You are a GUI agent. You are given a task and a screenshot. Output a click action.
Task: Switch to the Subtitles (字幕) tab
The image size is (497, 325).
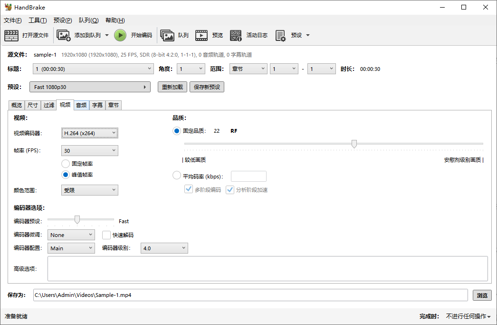pyautogui.click(x=97, y=105)
